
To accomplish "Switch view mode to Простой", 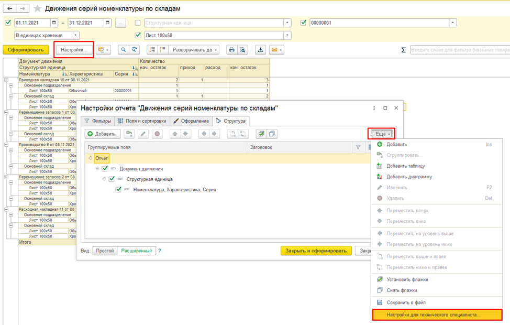I will point(105,251).
